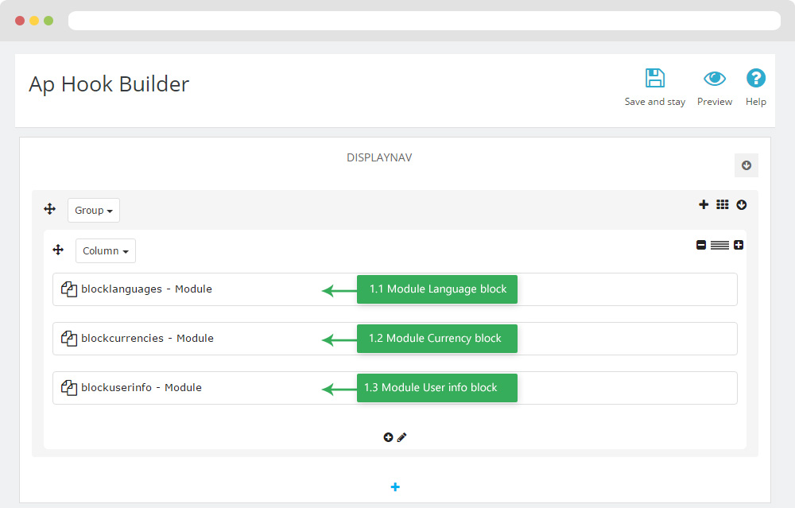Click the green maximize window dot
This screenshot has height=508, width=795.
[48, 21]
